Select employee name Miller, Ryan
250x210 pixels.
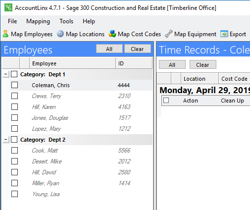click(x=46, y=183)
